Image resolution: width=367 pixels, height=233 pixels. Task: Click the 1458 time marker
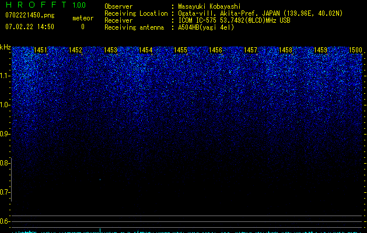286,50
